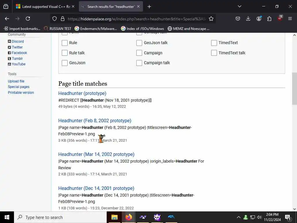Click the purple triangles taskbar icon
This screenshot has height=223, width=297.
pyautogui.click(x=143, y=217)
